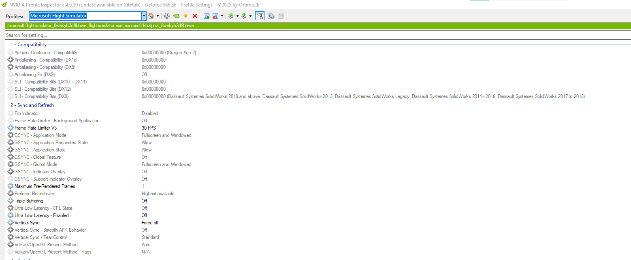Restore profile to NVIDIA defaults green logo

pyautogui.click(x=176, y=16)
